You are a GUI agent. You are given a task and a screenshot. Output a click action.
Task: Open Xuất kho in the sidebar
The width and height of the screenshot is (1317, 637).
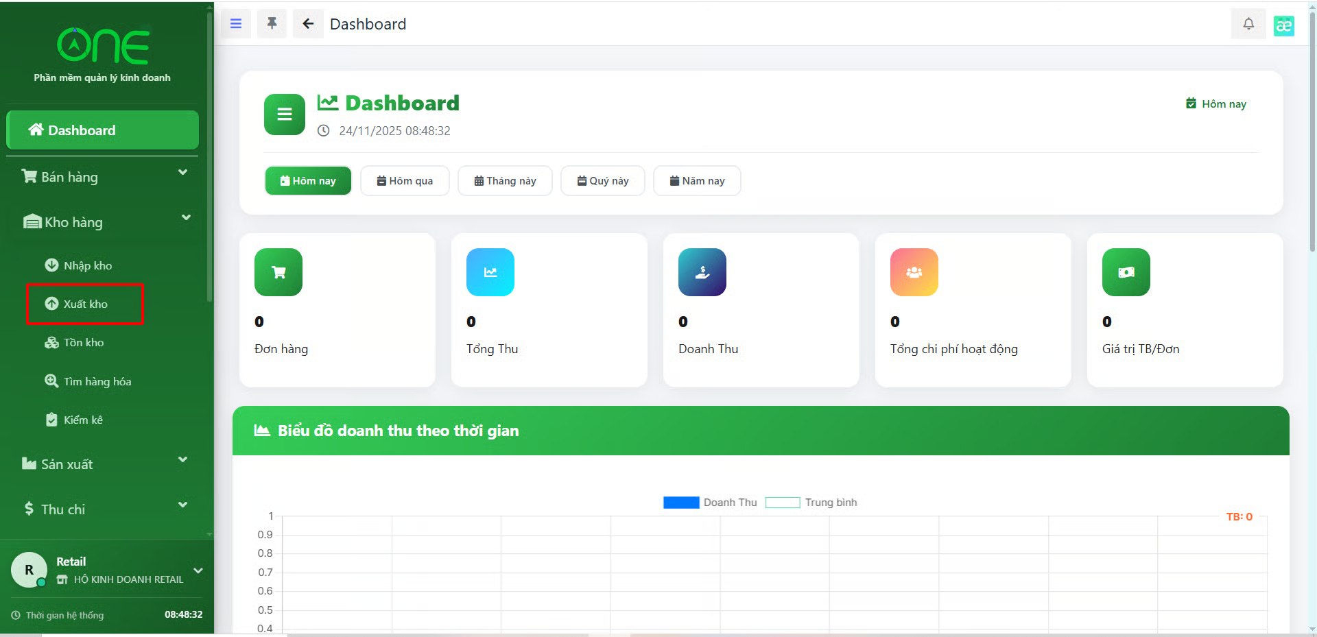tap(85, 304)
